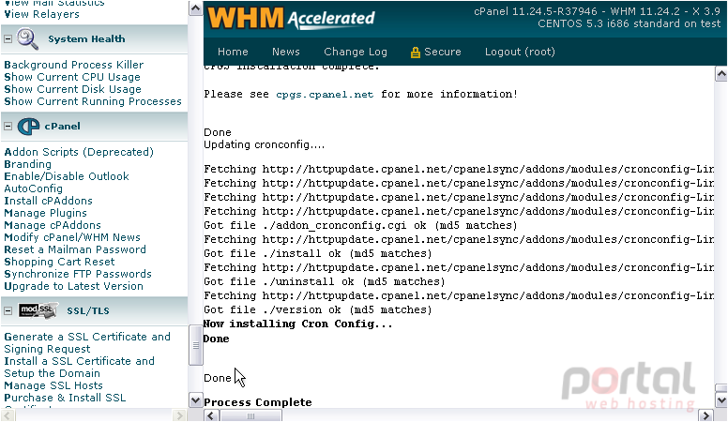Click the WHM Accelerated logo

pos(291,19)
